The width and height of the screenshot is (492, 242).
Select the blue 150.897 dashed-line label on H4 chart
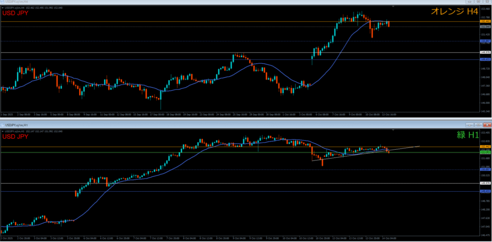485,41
